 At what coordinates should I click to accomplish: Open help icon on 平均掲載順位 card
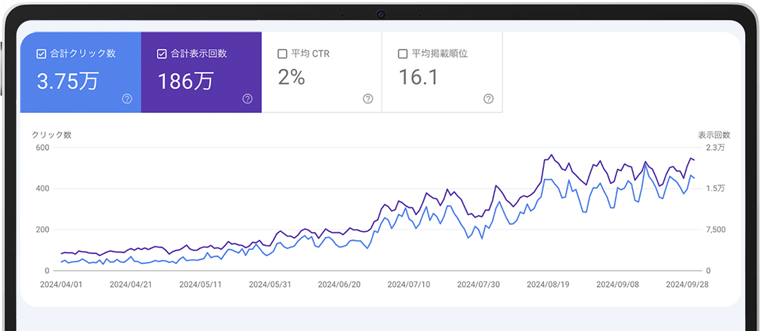point(489,99)
